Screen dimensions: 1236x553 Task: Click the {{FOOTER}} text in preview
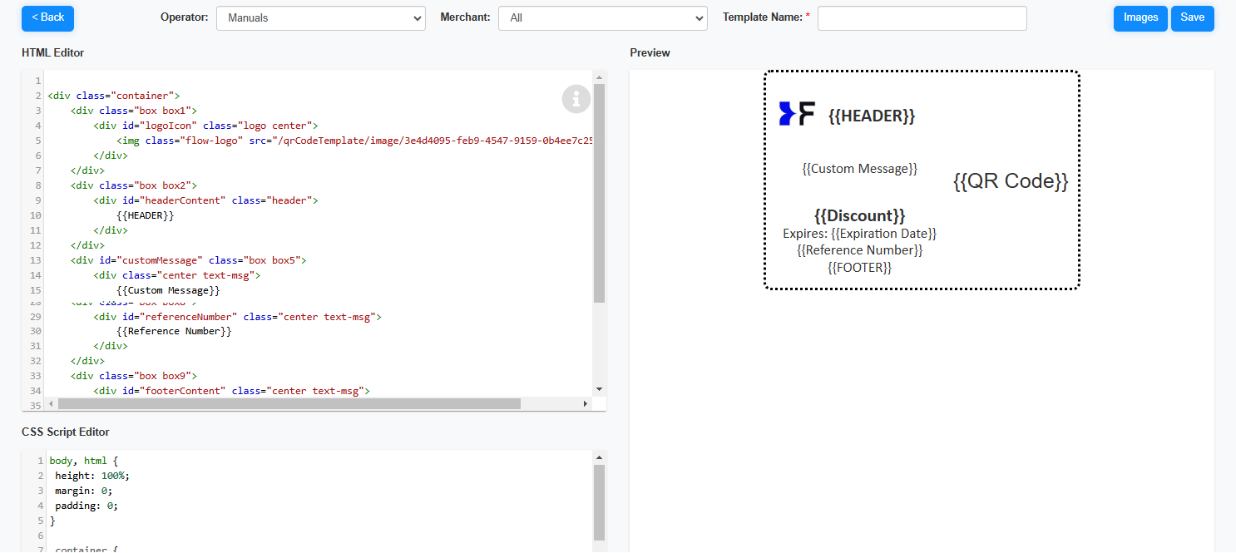[859, 267]
